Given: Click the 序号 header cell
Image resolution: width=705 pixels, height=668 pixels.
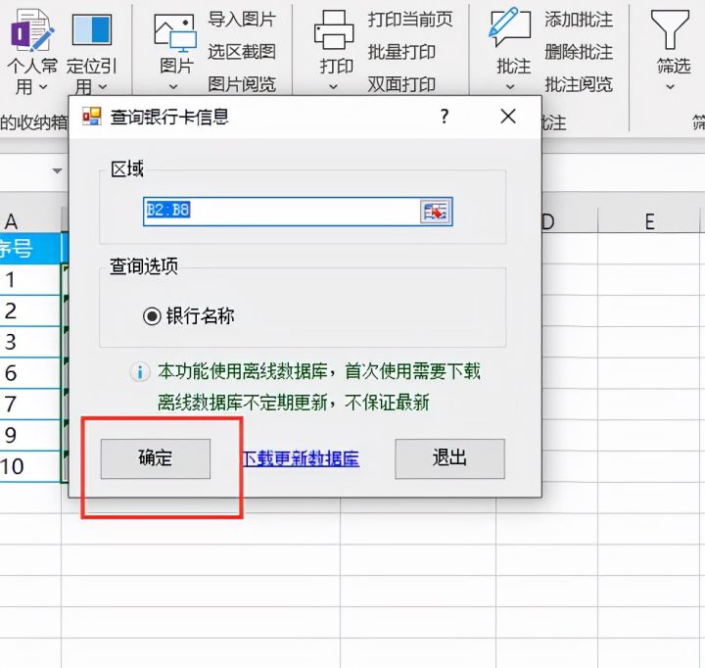Looking at the screenshot, I should tap(30, 248).
